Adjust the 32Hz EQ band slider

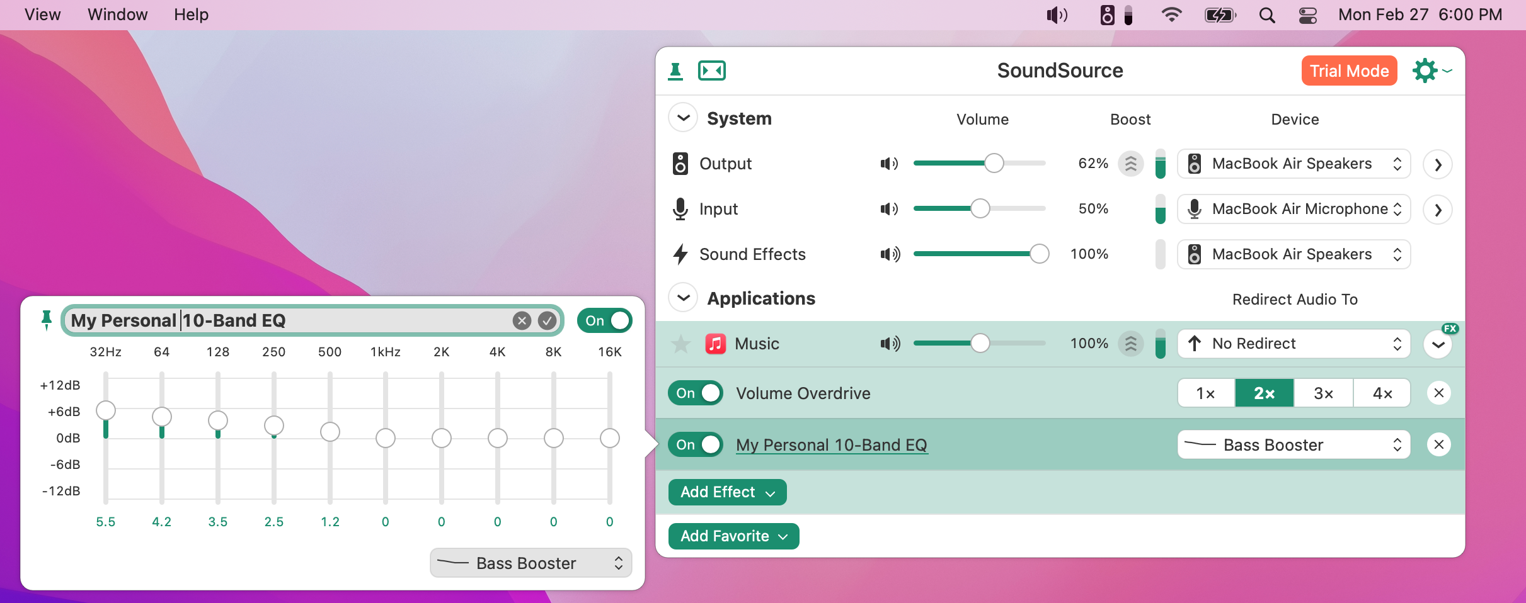pos(106,437)
